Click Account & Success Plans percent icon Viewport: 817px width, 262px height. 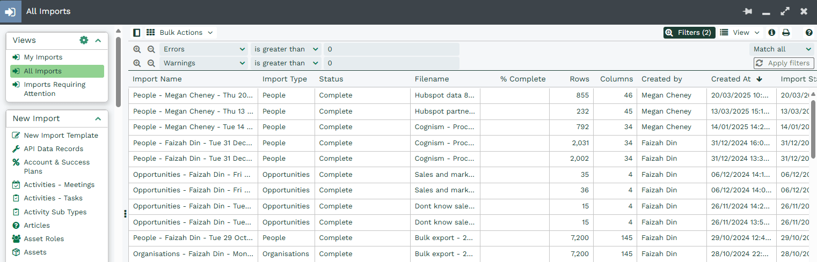click(16, 162)
